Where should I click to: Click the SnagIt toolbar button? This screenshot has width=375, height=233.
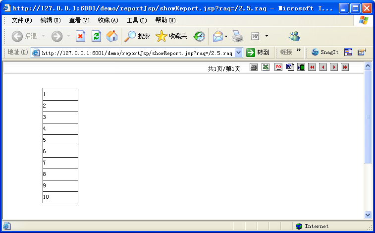[x=325, y=52]
